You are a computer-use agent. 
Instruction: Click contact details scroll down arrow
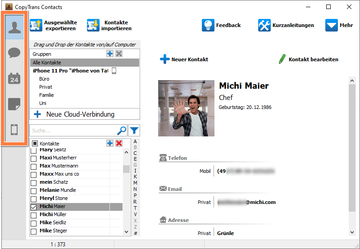[352, 232]
